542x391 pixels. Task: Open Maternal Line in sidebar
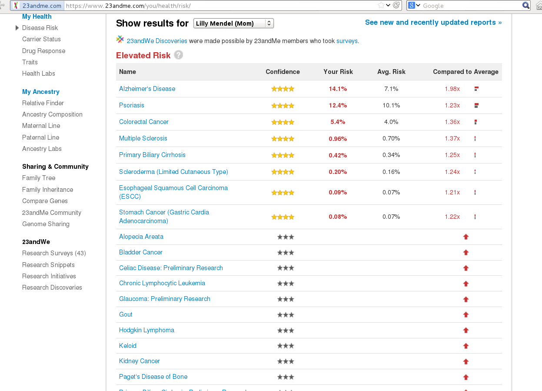pyautogui.click(x=41, y=126)
